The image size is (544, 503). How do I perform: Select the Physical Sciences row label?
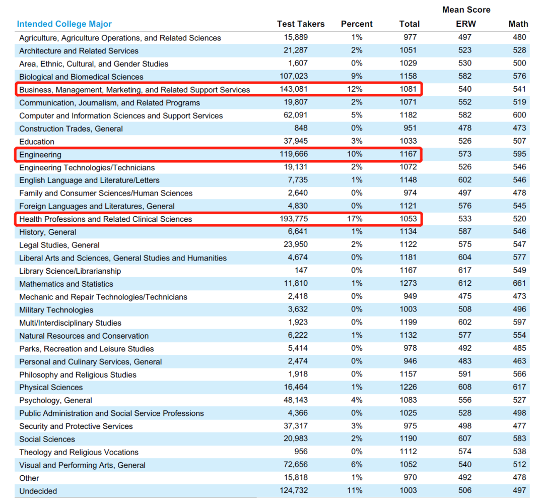(x=51, y=388)
